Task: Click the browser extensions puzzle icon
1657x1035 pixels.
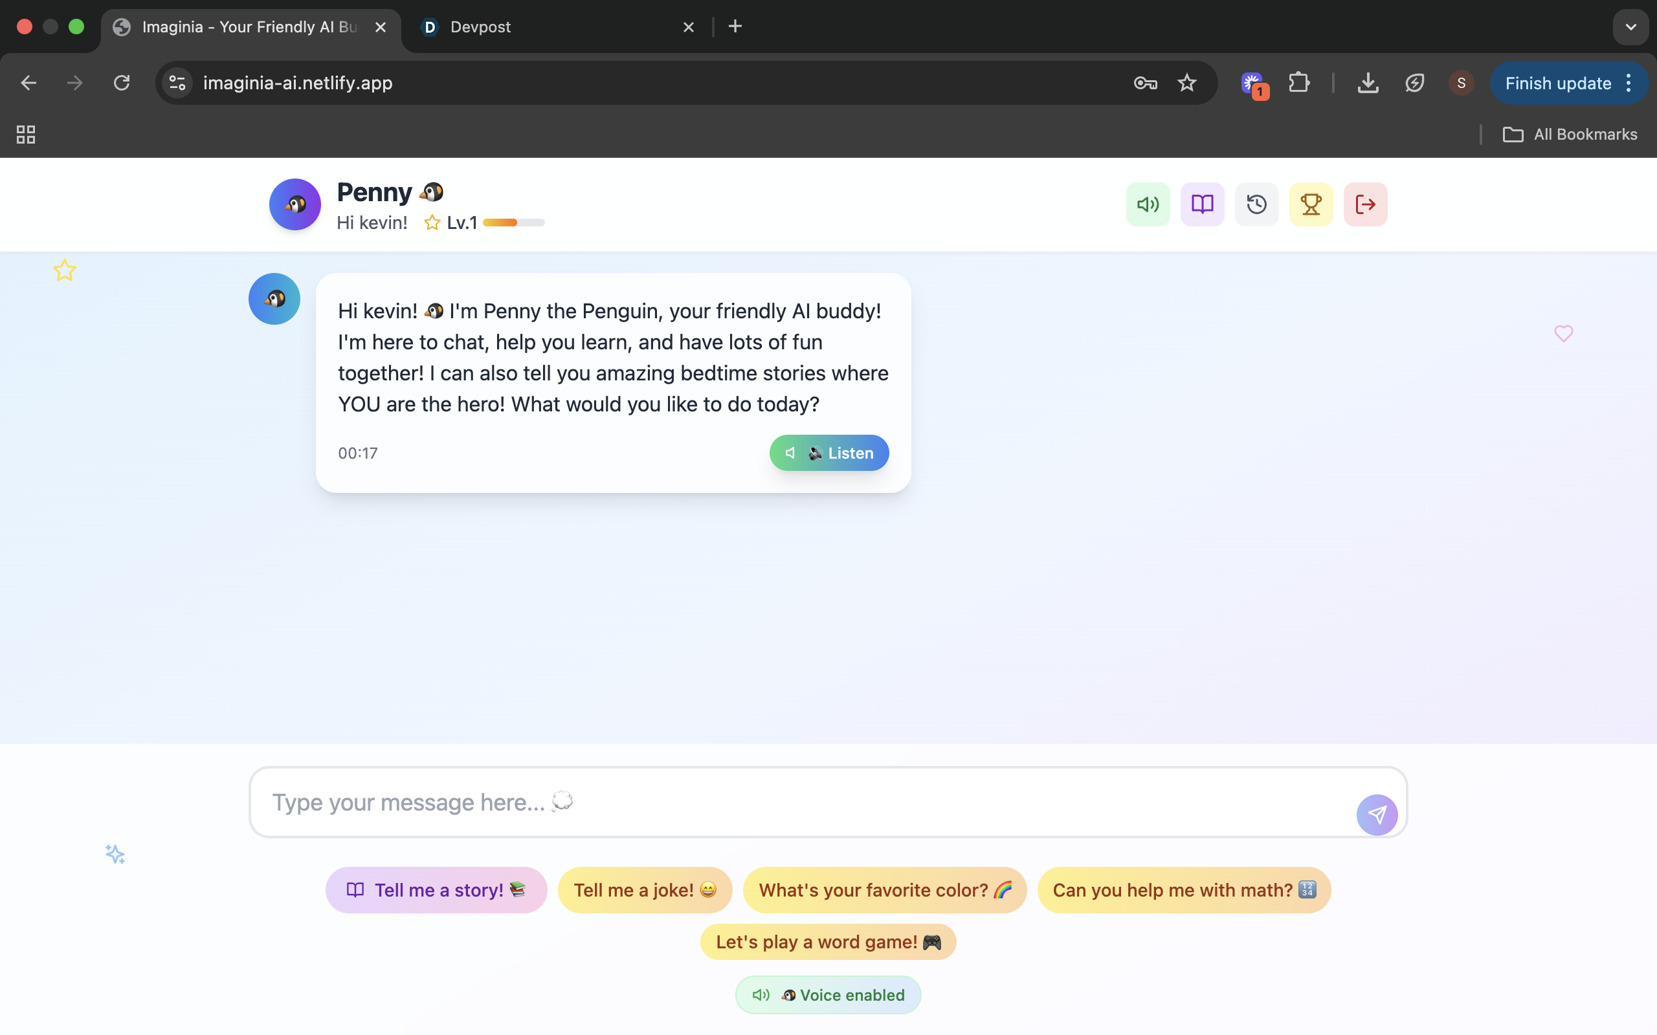Action: point(1299,83)
